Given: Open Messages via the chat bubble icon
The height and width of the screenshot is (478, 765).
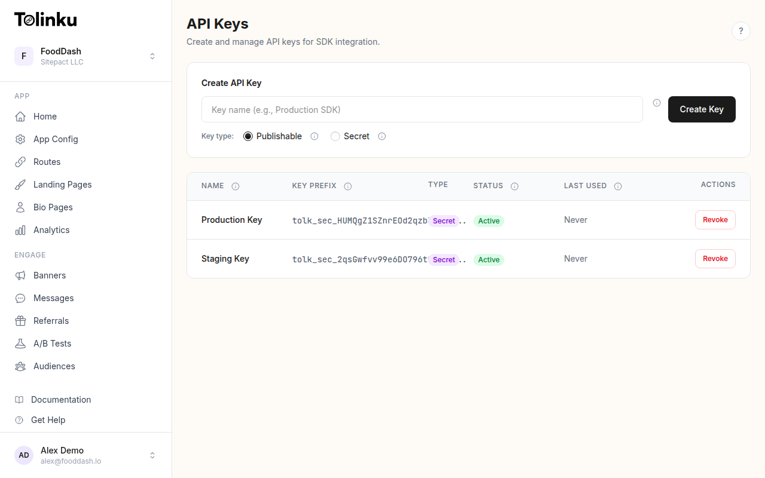Looking at the screenshot, I should tap(20, 298).
